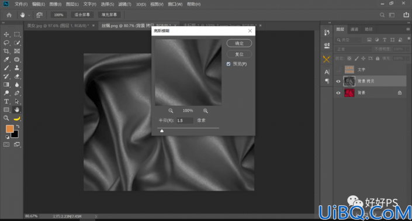Select the Clone Stamp tool

click(17, 68)
